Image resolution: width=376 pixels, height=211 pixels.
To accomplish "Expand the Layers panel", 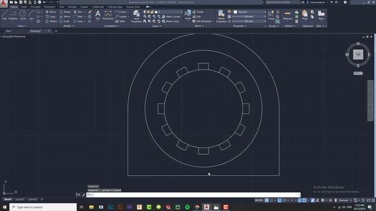I will pyautogui.click(x=157, y=26).
